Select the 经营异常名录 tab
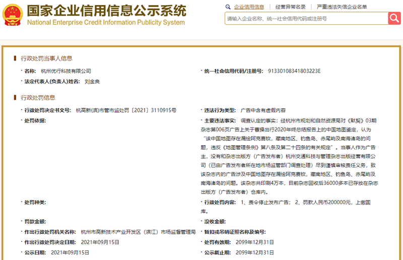 (291, 7)
